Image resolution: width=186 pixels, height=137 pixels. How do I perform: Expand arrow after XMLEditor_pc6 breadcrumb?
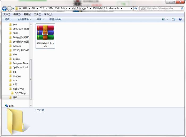click(90, 9)
